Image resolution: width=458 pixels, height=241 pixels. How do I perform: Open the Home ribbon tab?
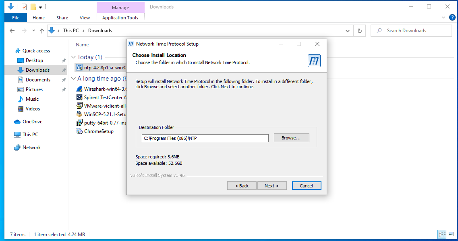(x=39, y=18)
